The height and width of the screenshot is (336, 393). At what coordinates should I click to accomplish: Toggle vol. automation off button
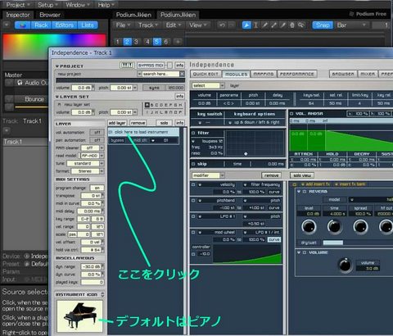(97, 132)
